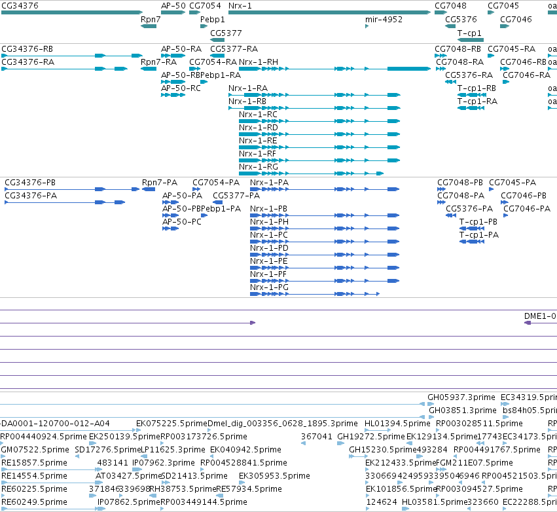This screenshot has height=512, width=557.
Task: Click the AP-50-RC transcript label
Action: 181,88
